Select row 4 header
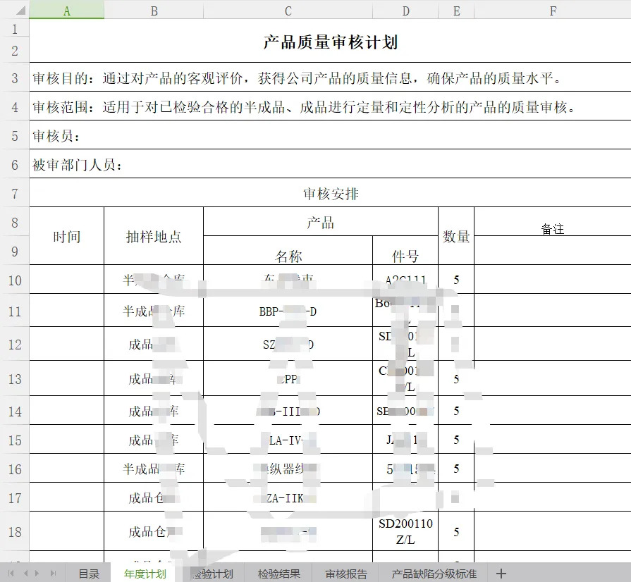Viewport: 631px width, 582px height. (x=15, y=106)
